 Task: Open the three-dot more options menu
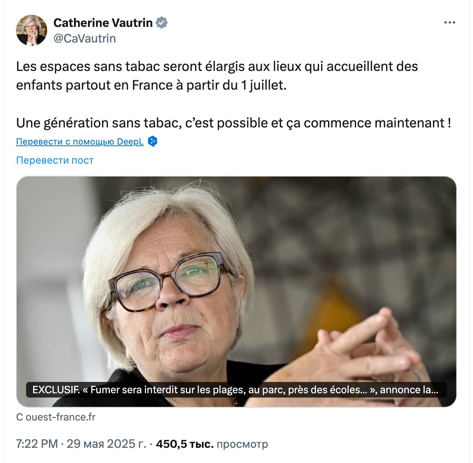(450, 23)
